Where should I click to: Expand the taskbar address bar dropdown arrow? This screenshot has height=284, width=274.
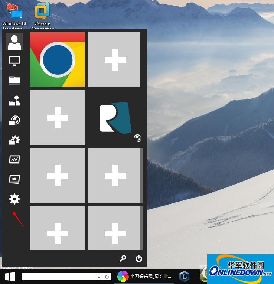point(99,277)
